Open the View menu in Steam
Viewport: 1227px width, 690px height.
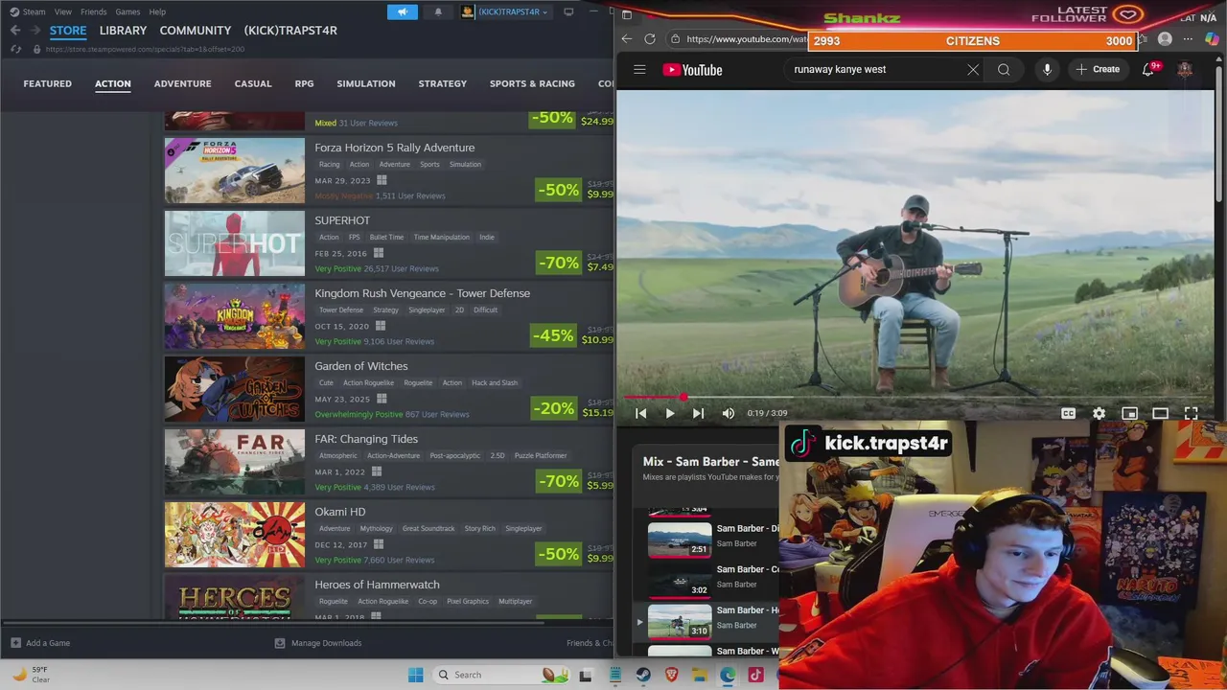(63, 11)
